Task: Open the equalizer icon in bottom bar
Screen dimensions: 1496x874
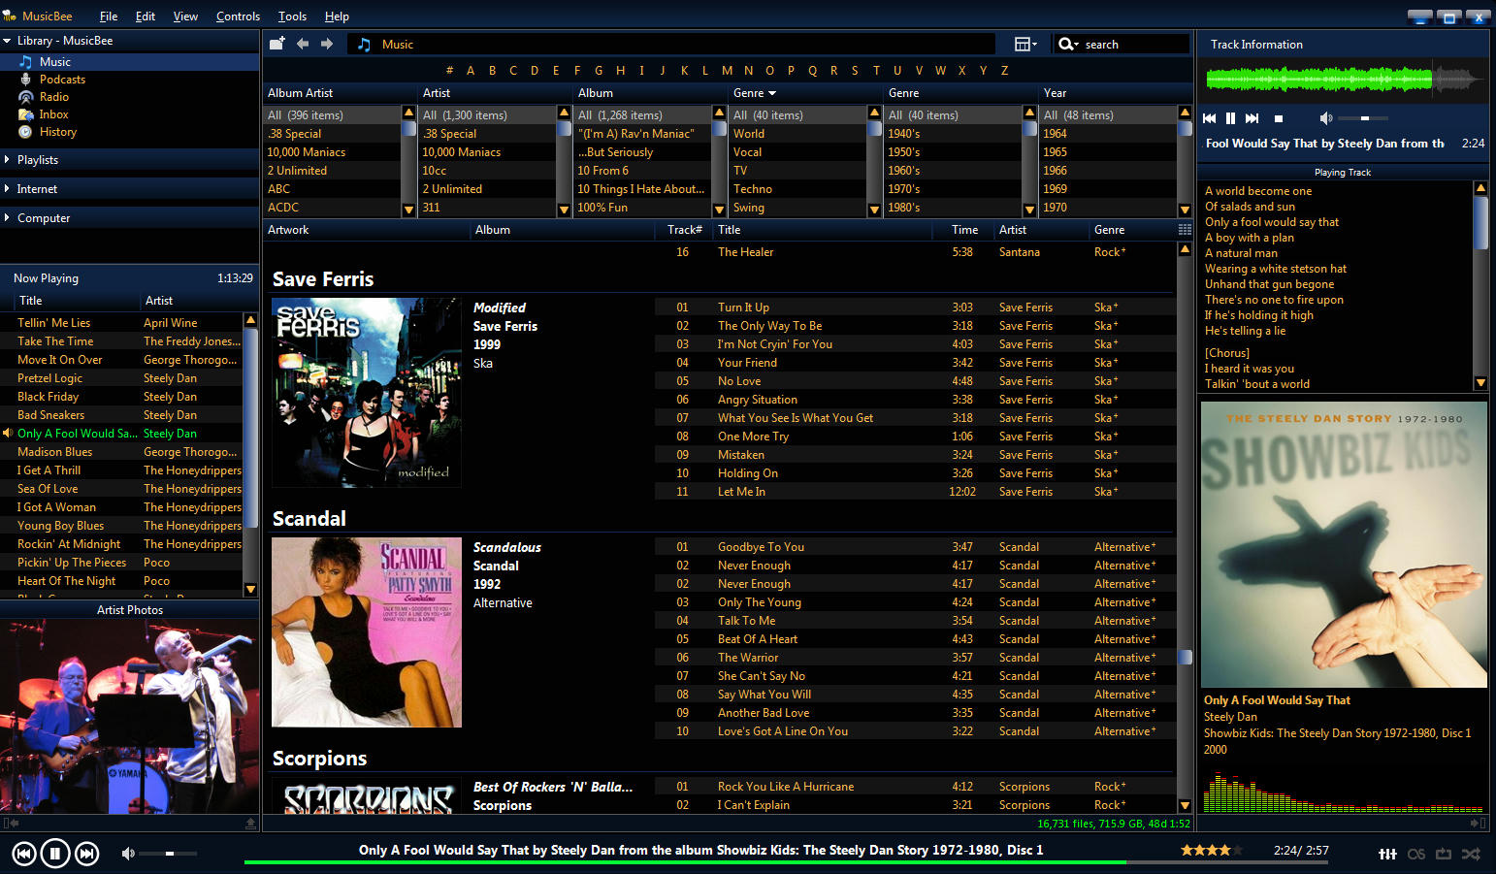Action: point(1387,854)
